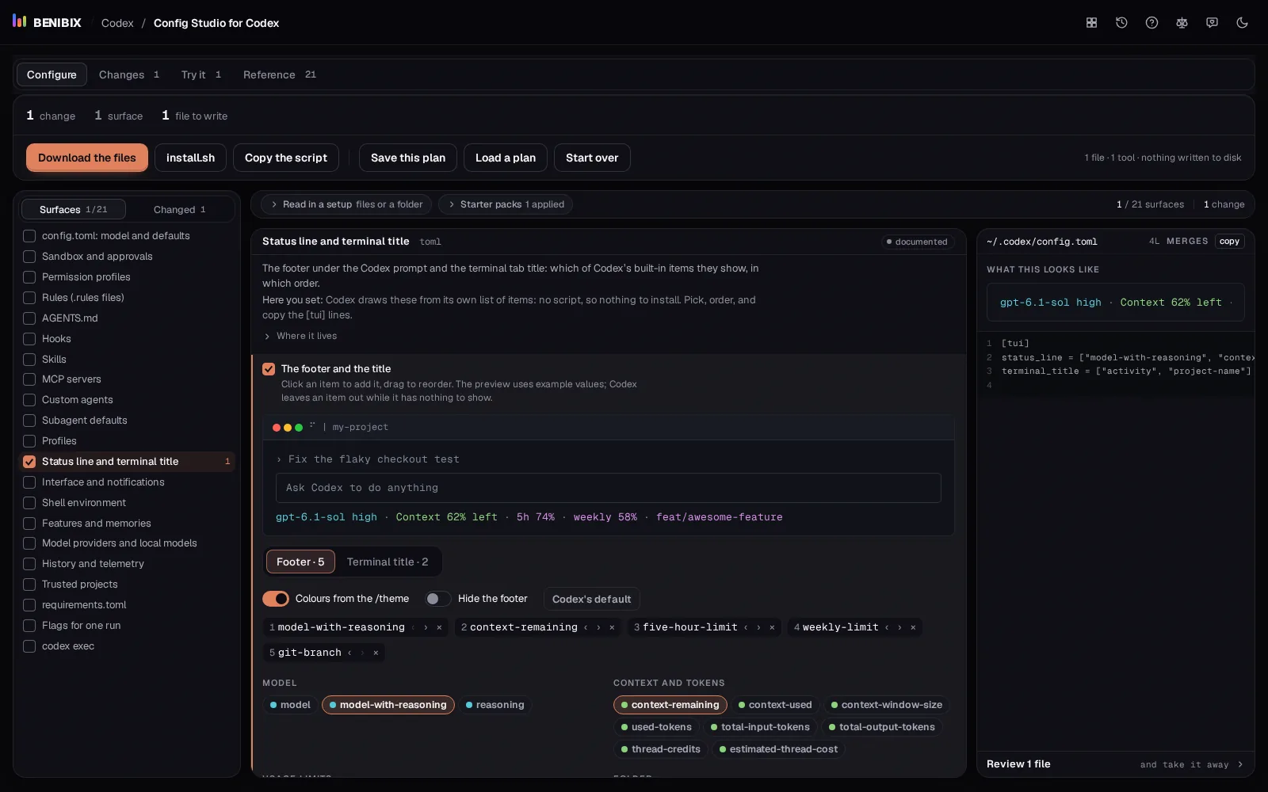1268x792 pixels.
Task: Toggle Colours from the /theme switch
Action: pyautogui.click(x=276, y=599)
